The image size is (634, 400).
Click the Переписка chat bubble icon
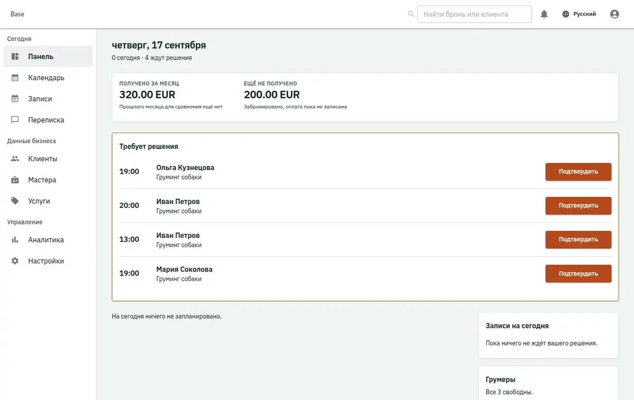click(x=15, y=120)
